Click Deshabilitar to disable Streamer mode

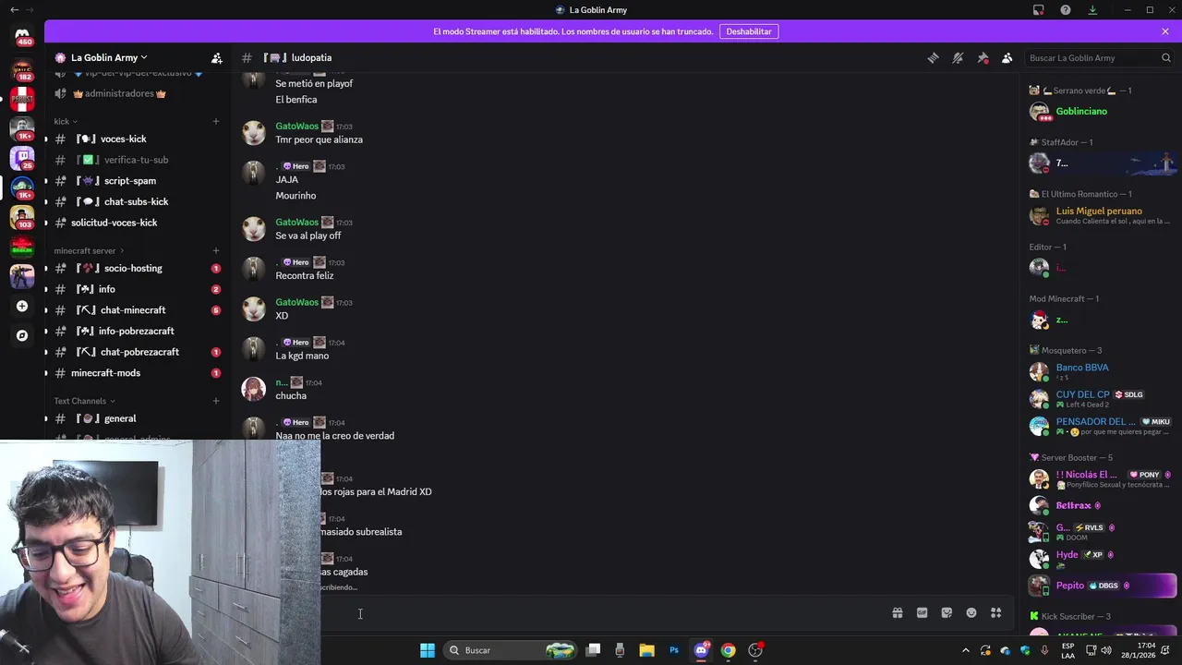pos(748,31)
